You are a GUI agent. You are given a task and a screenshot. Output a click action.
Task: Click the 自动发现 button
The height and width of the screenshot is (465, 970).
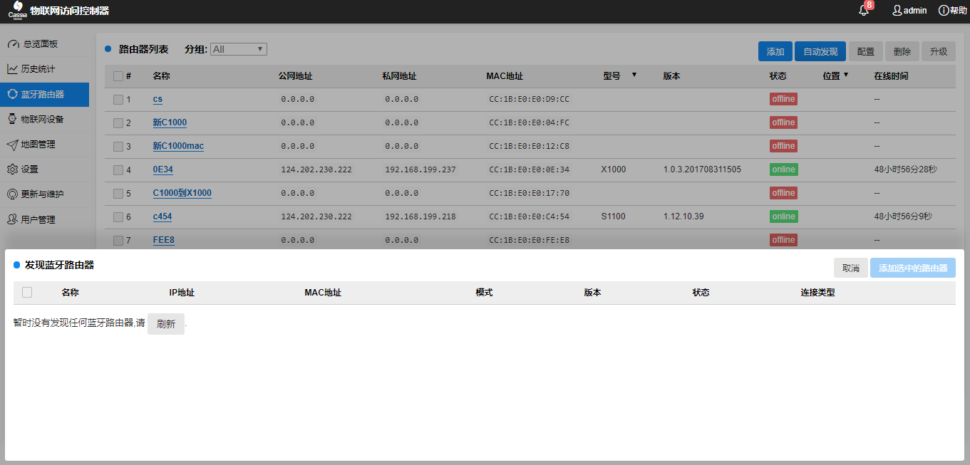[820, 52]
